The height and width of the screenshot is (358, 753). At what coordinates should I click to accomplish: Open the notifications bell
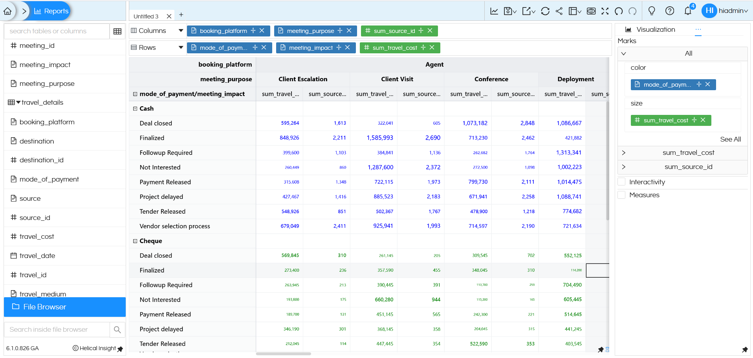[687, 11]
